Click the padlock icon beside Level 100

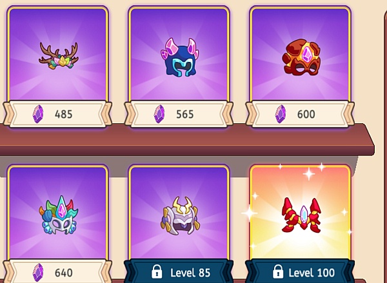pos(278,271)
